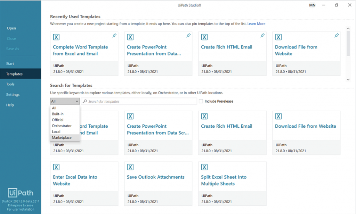Click StudioX icon on Enter Excel Data into Website card
356x214 pixels.
click(x=56, y=167)
